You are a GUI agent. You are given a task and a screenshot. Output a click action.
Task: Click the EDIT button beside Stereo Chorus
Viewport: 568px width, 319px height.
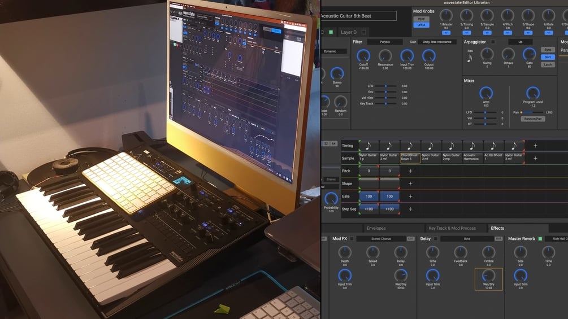click(x=411, y=239)
